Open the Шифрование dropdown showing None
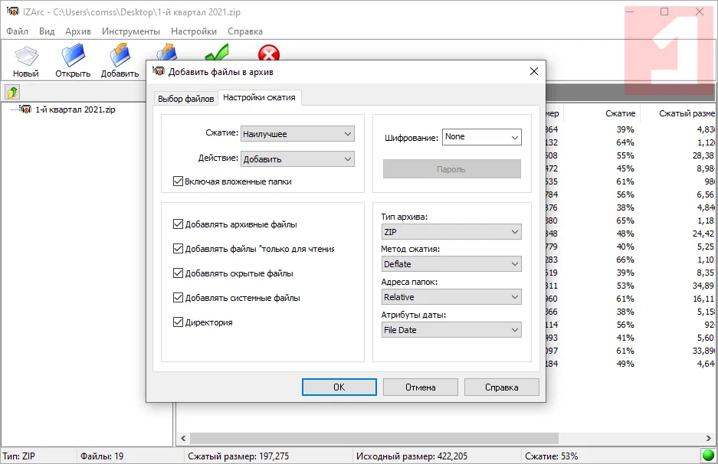718x464 pixels. [482, 137]
